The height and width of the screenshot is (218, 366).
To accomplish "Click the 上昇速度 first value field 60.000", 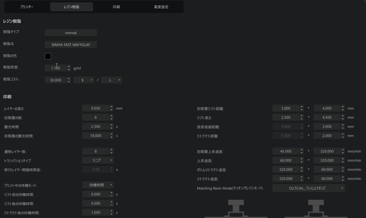I will pyautogui.click(x=286, y=160).
